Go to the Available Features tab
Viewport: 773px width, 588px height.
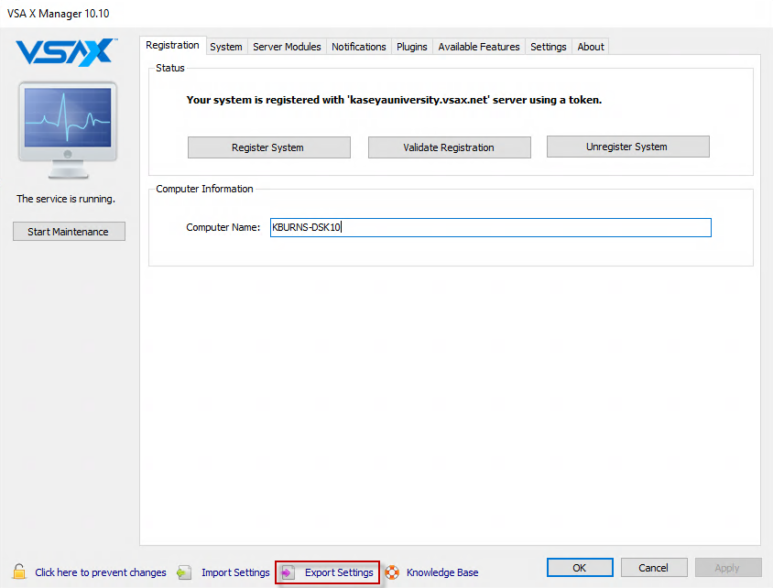pyautogui.click(x=479, y=47)
